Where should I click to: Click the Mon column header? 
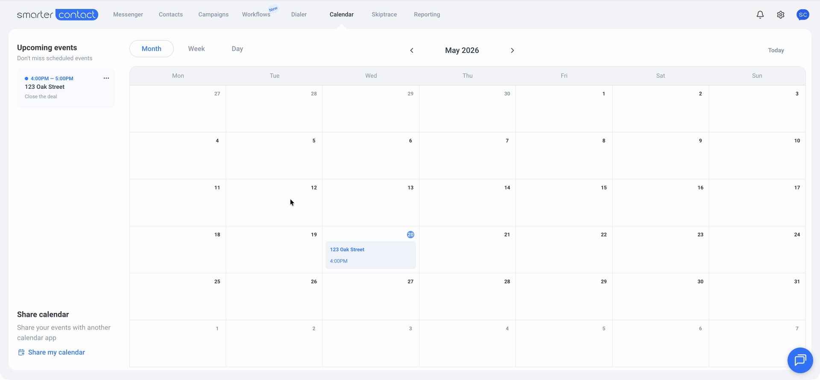(178, 76)
